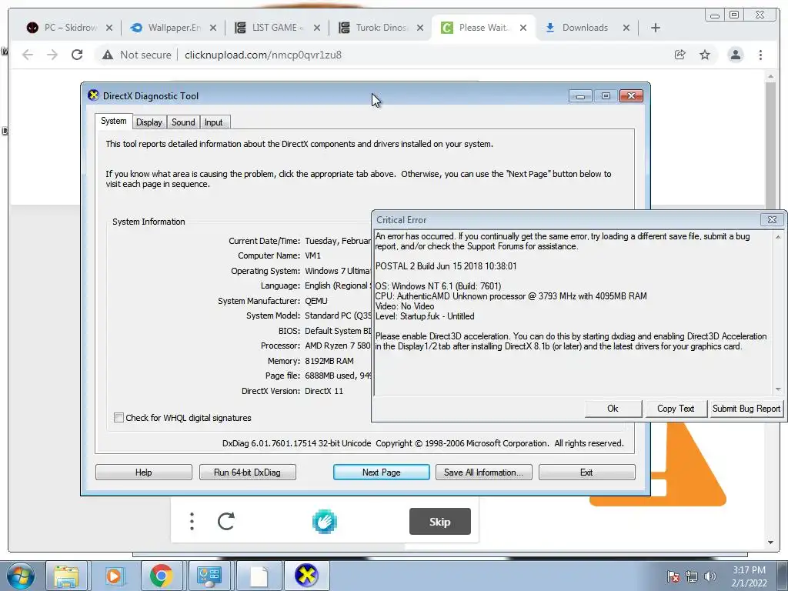Open the Sound tab in DxDiag

[x=183, y=122]
